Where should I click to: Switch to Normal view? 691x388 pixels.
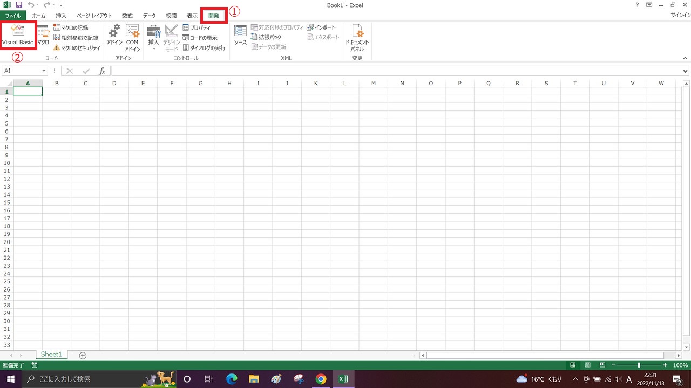573,365
